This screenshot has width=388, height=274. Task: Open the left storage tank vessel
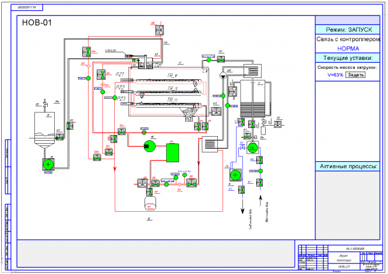[44, 130]
